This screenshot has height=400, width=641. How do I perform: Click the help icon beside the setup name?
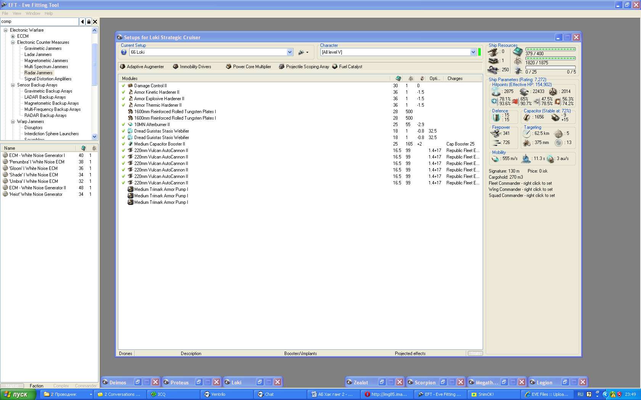click(124, 52)
